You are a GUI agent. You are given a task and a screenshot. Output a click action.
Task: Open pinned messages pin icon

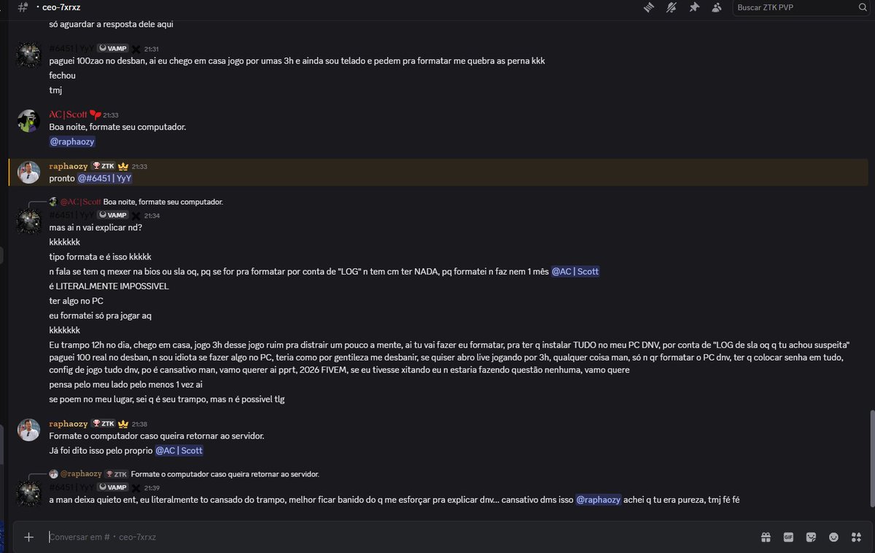pyautogui.click(x=694, y=7)
